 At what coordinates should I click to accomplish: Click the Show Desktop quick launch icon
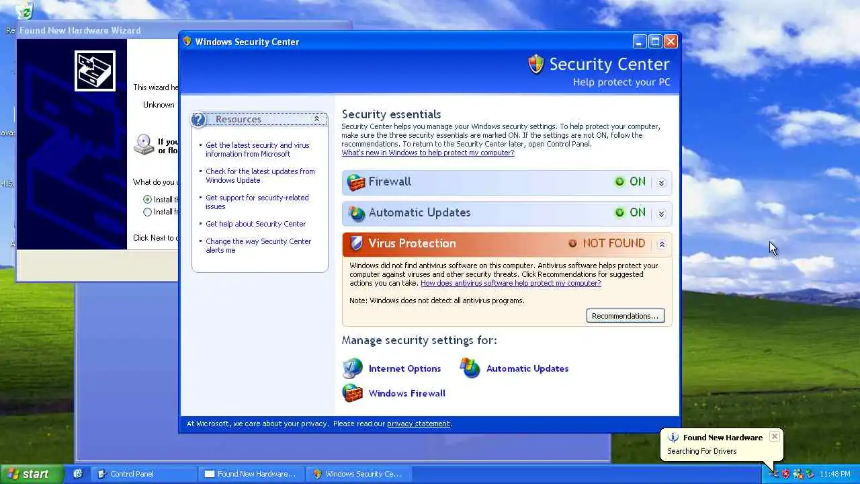tap(78, 474)
